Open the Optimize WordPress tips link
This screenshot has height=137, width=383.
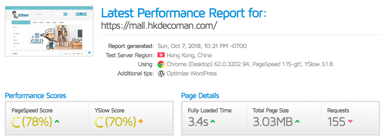point(191,74)
